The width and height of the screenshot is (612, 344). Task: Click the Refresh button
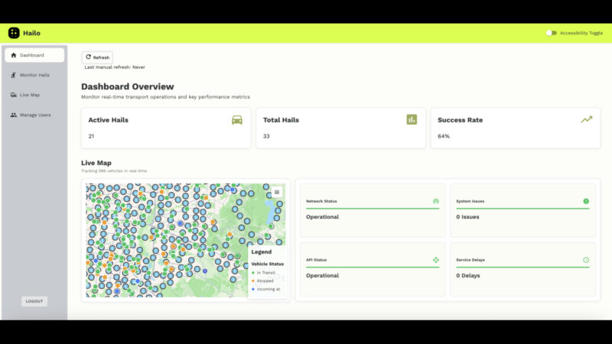click(x=97, y=57)
